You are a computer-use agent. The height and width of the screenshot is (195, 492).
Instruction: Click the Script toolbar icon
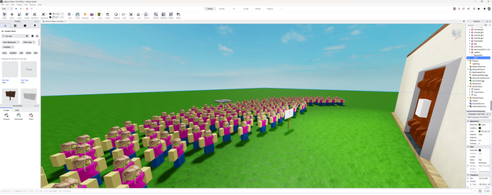coord(100,15)
